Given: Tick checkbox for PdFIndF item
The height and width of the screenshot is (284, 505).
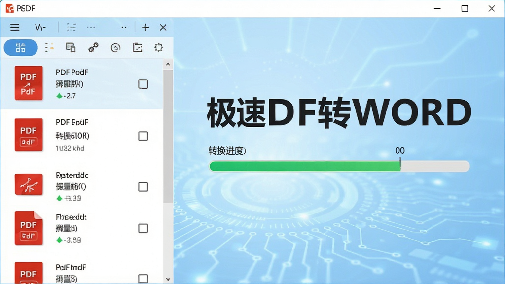Looking at the screenshot, I should 143,279.
